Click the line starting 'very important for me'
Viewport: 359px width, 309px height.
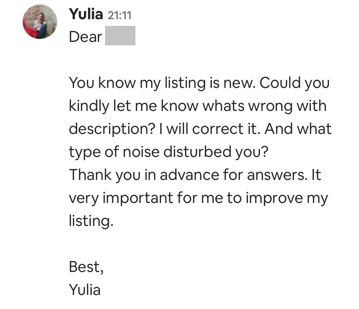pos(198,198)
